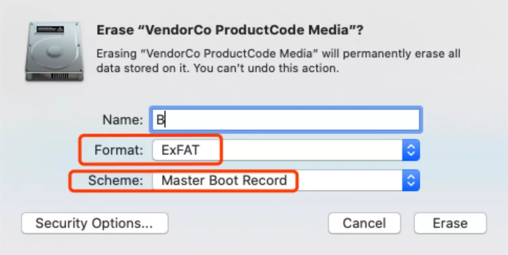Viewport: 508px width, 255px height.
Task: Focus the Name text field
Action: (285, 119)
